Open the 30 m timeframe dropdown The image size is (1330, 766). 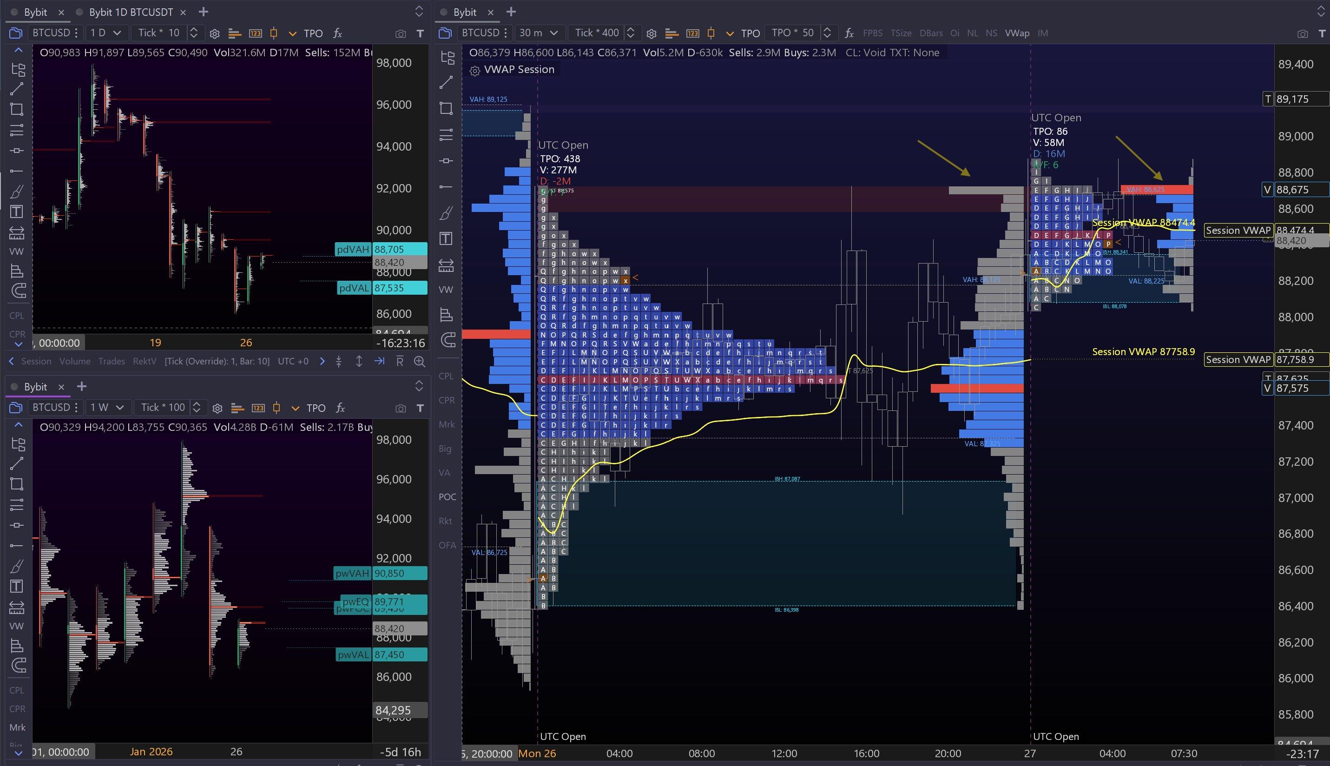539,33
